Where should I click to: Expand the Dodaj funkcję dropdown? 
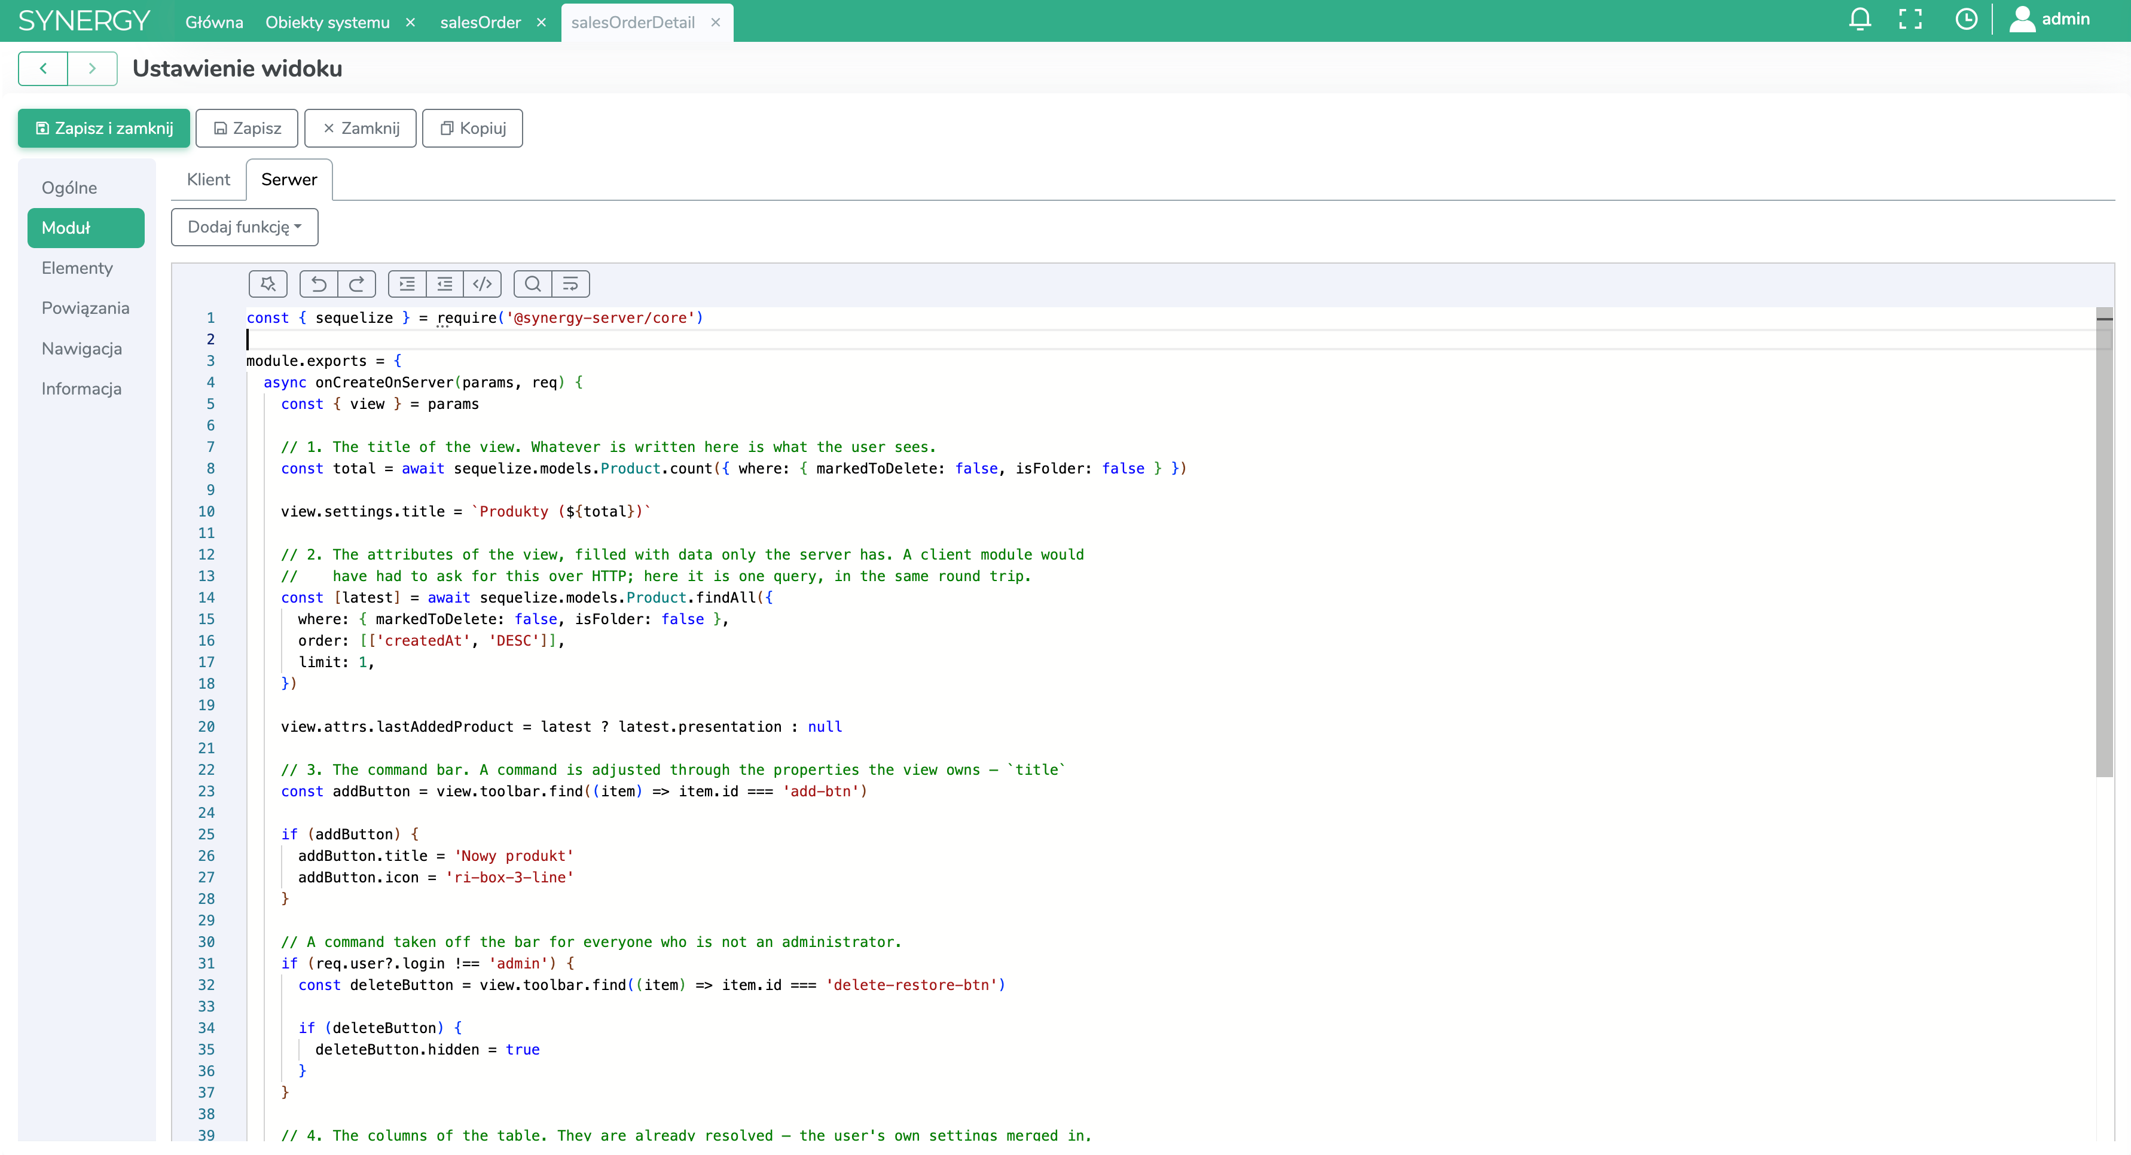click(x=245, y=227)
